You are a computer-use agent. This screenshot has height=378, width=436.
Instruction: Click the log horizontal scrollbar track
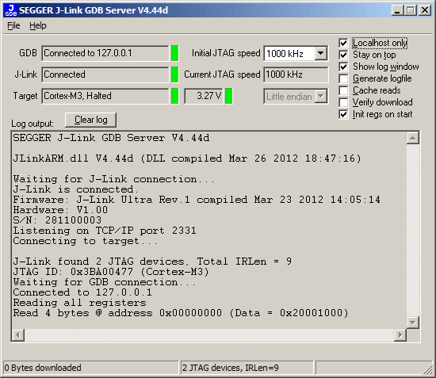[209, 335]
